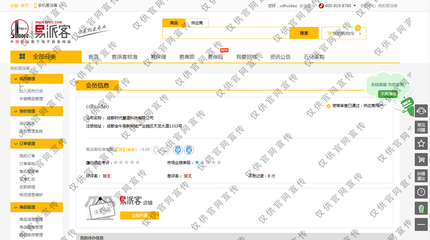Open 询价回复 sidebar link
Viewport: 430px width, 240px height.
[27, 124]
